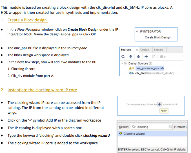Click Create Block Design under IP Integrator
This screenshot has width=191, height=153.
(158, 37)
